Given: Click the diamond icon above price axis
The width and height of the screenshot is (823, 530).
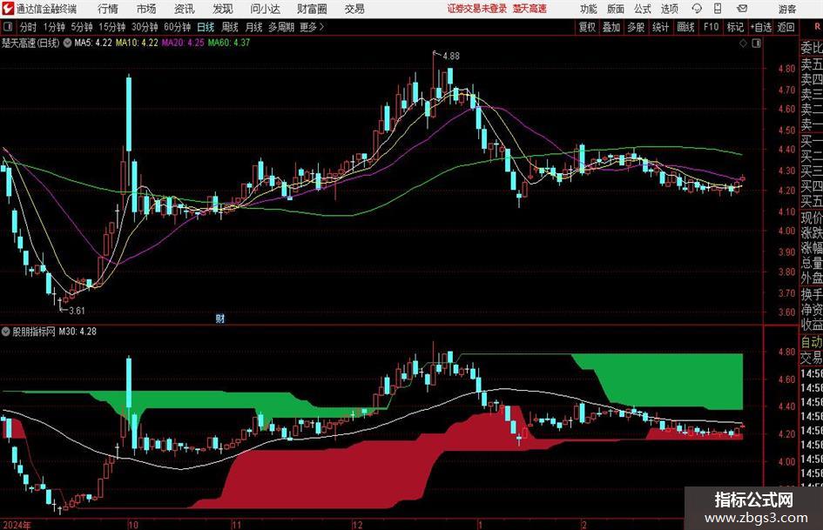Looking at the screenshot, I should (x=743, y=44).
